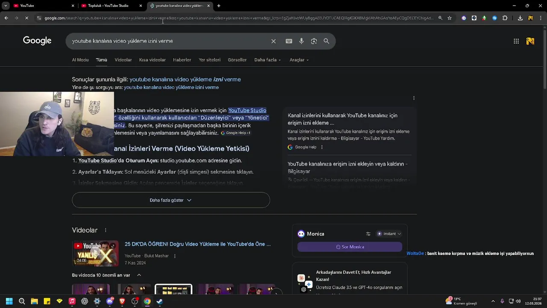Viewport: 547px width, 308px height.
Task: Open 'Kanal izinlerini kullanarak' help result
Action: point(342,119)
